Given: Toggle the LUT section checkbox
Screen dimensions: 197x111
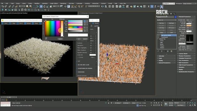Looking at the screenshot, I should click(96, 61).
